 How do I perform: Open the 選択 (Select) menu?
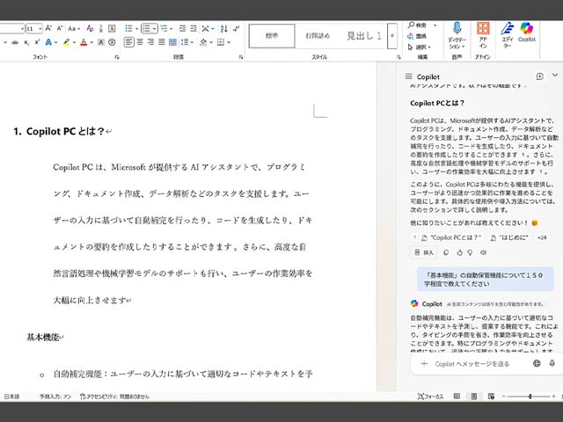tap(419, 47)
